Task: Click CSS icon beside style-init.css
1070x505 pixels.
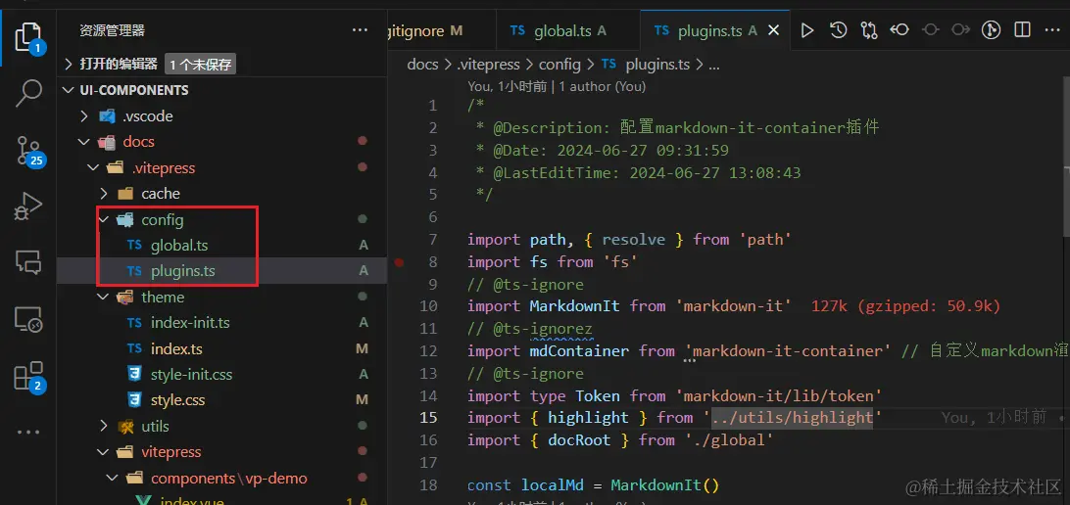Action: (134, 374)
